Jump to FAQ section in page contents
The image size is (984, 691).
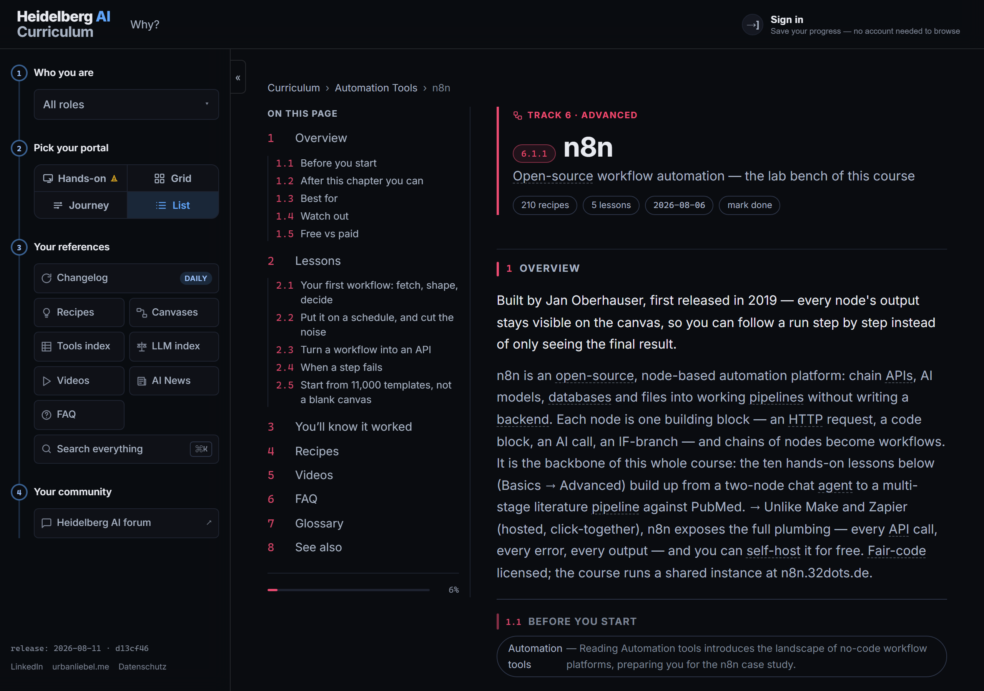click(306, 499)
